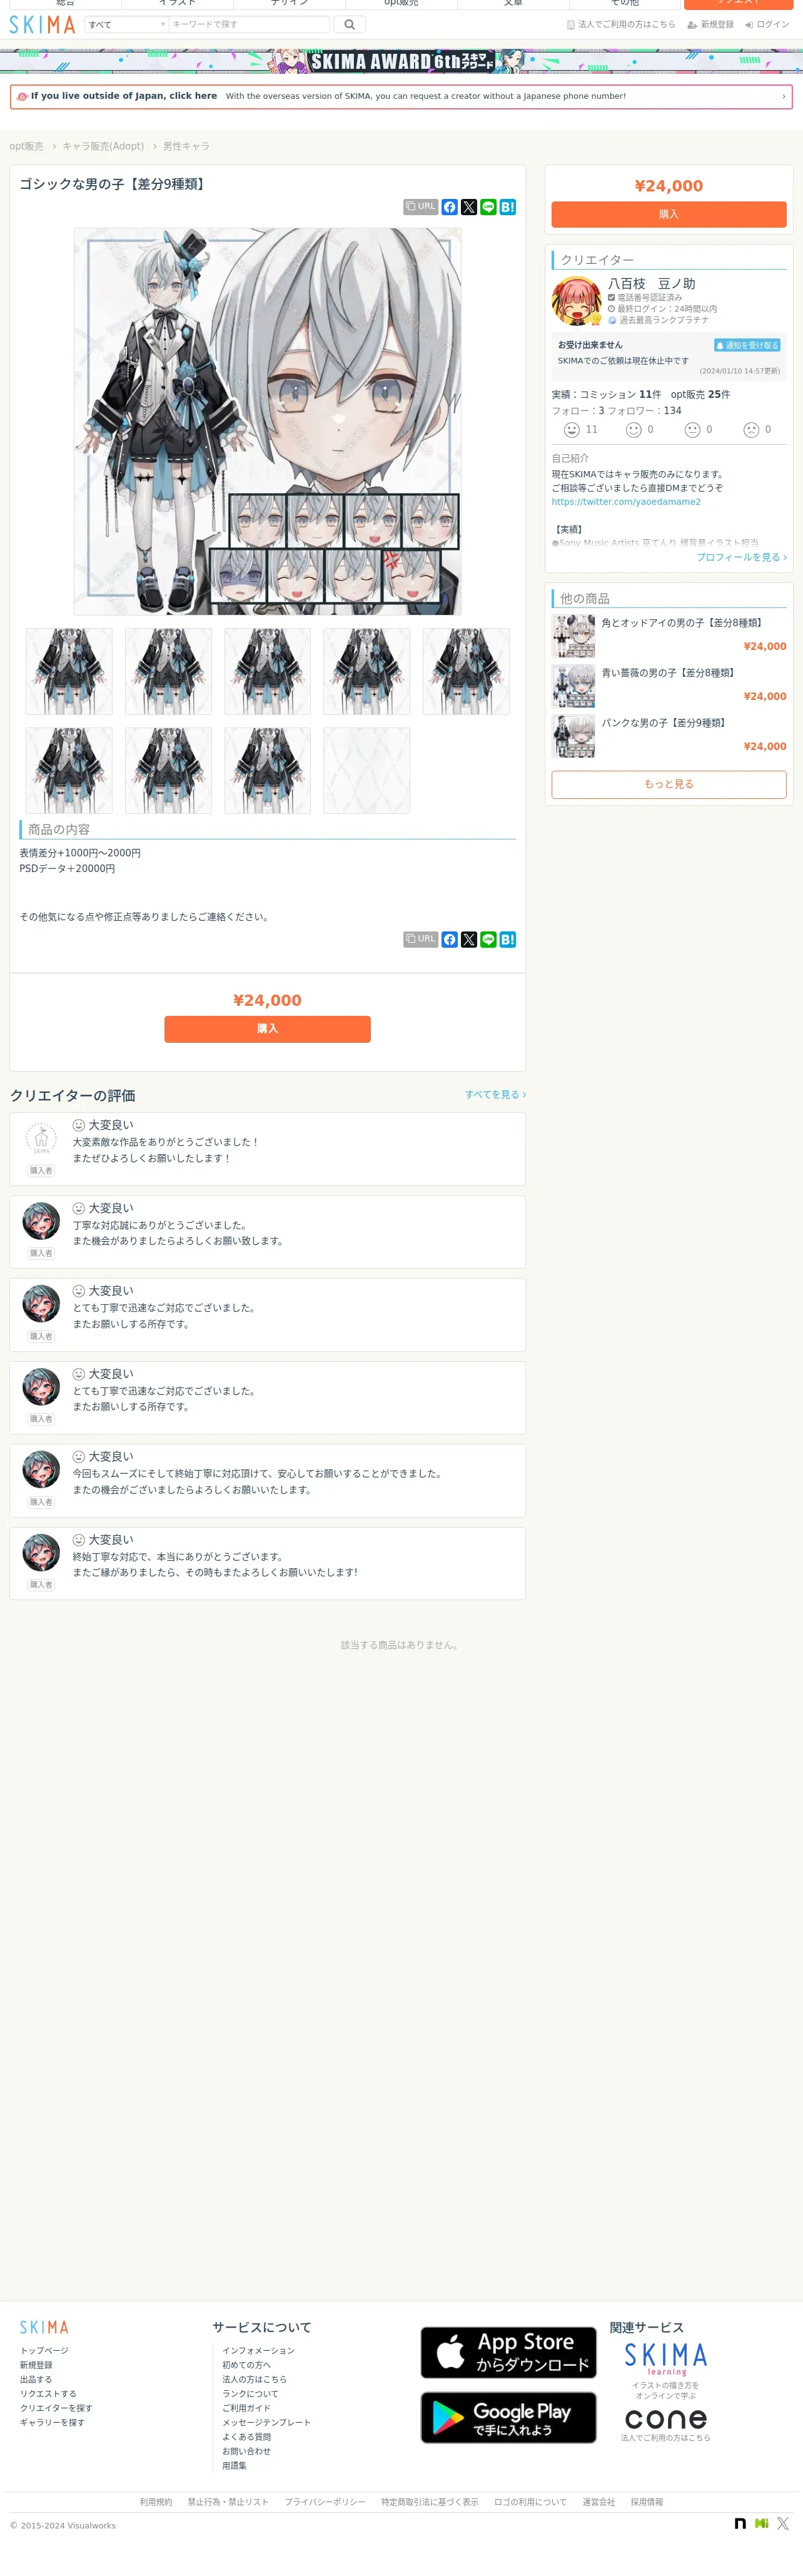Click SKIMA default avatar of first reviewer
The width and height of the screenshot is (803, 2576).
point(41,1139)
